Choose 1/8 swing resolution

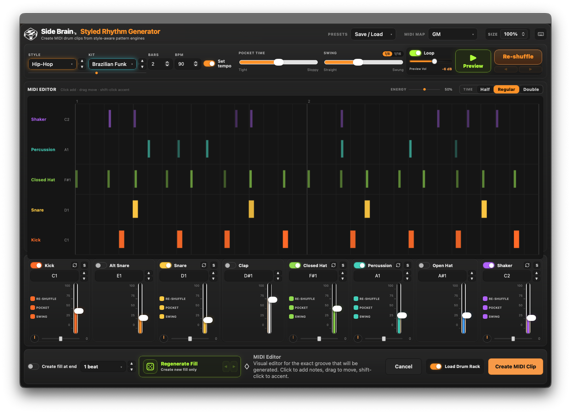tap(387, 54)
